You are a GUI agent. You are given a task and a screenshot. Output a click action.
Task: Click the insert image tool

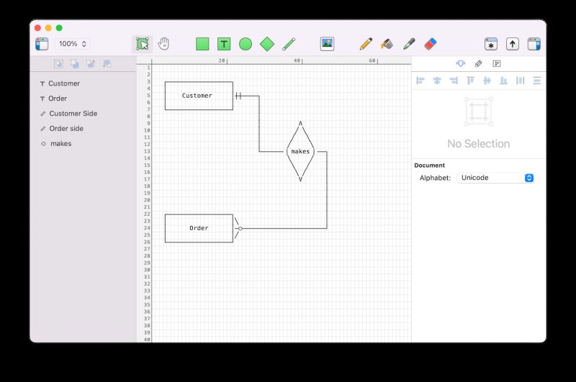click(x=327, y=44)
